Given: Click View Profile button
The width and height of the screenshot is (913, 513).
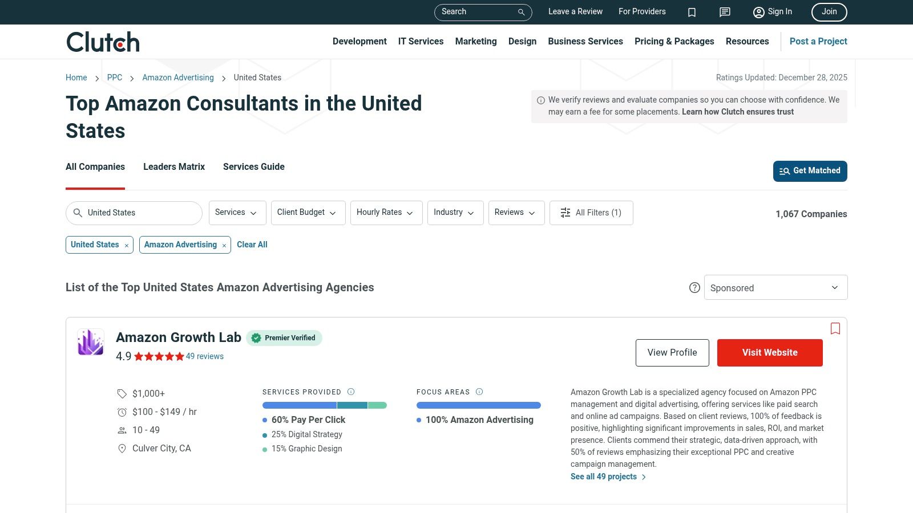Looking at the screenshot, I should (672, 353).
